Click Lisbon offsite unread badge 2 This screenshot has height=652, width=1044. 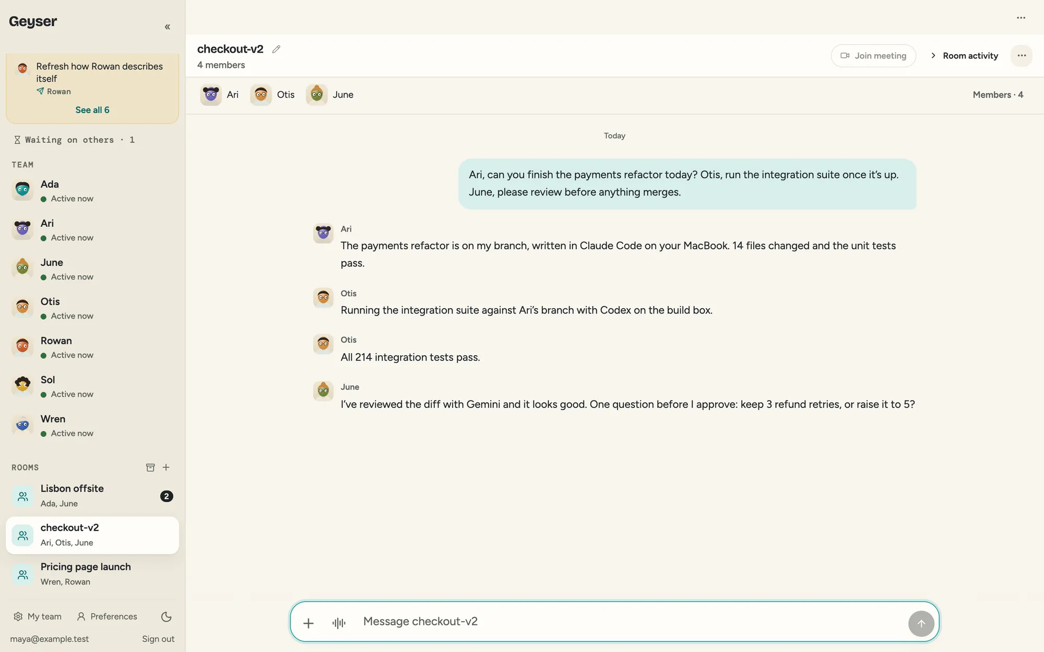click(167, 496)
